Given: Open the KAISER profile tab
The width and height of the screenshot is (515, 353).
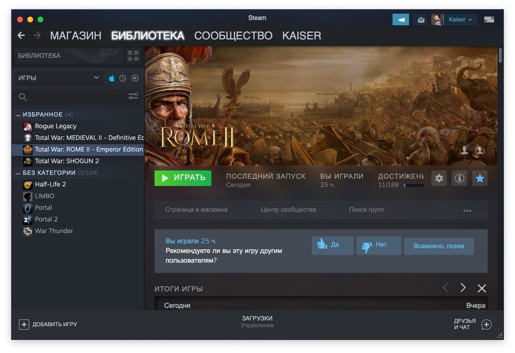Looking at the screenshot, I should (x=302, y=36).
